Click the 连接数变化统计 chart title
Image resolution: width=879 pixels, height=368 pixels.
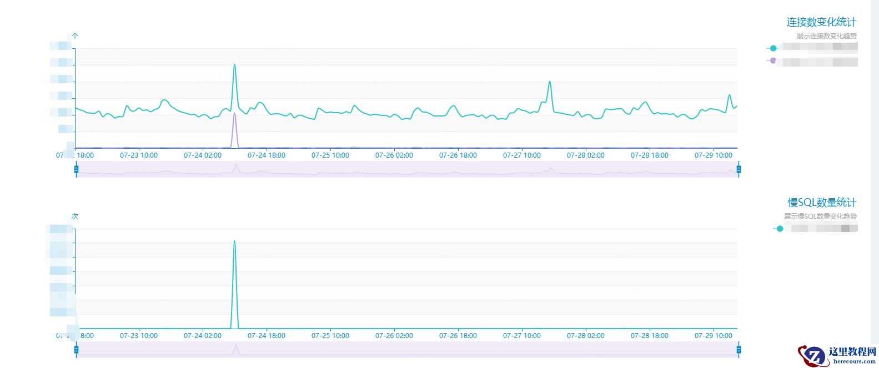coord(820,21)
